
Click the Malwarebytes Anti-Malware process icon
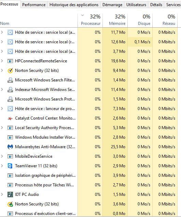10,147
